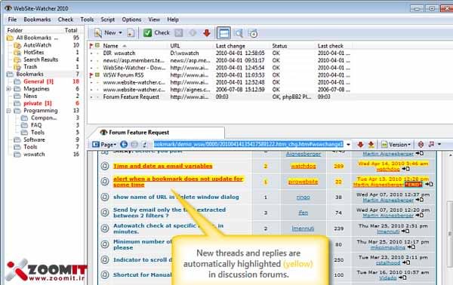Select the Trash folder
Image resolution: width=453 pixels, height=285 pixels.
click(30, 66)
